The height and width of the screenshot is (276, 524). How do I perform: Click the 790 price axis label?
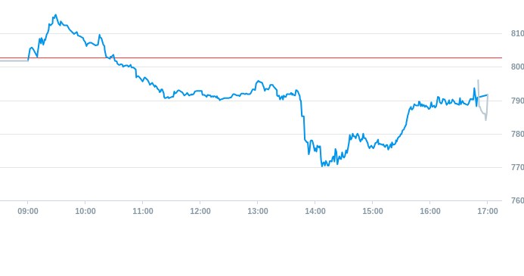tap(517, 101)
